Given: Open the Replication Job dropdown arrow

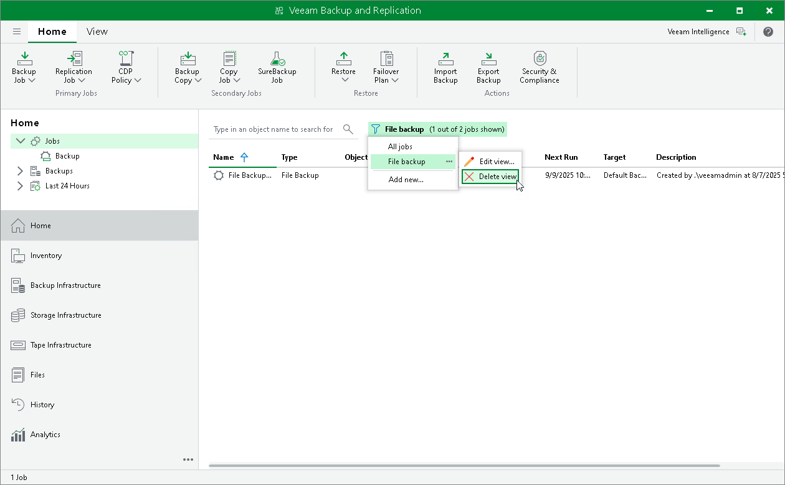Looking at the screenshot, I should 82,80.
